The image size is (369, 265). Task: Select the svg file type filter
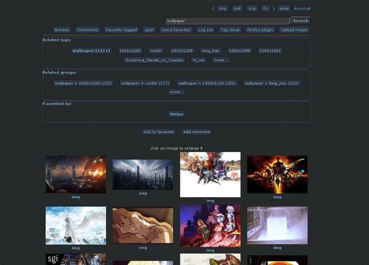(252, 8)
